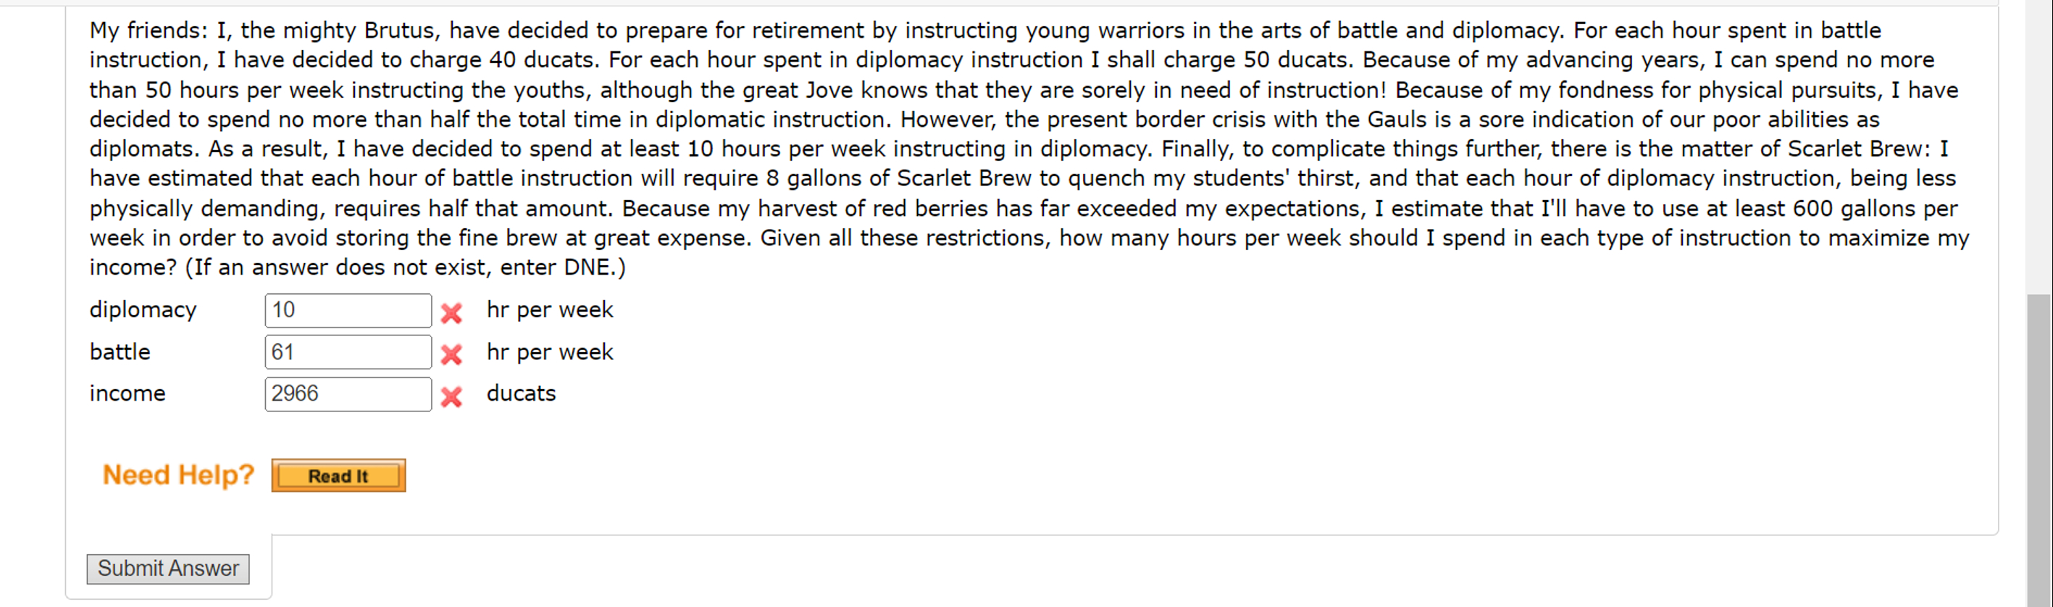Click inside the diplomacy hours input box
Viewport: 2053px width, 607px height.
point(347,310)
